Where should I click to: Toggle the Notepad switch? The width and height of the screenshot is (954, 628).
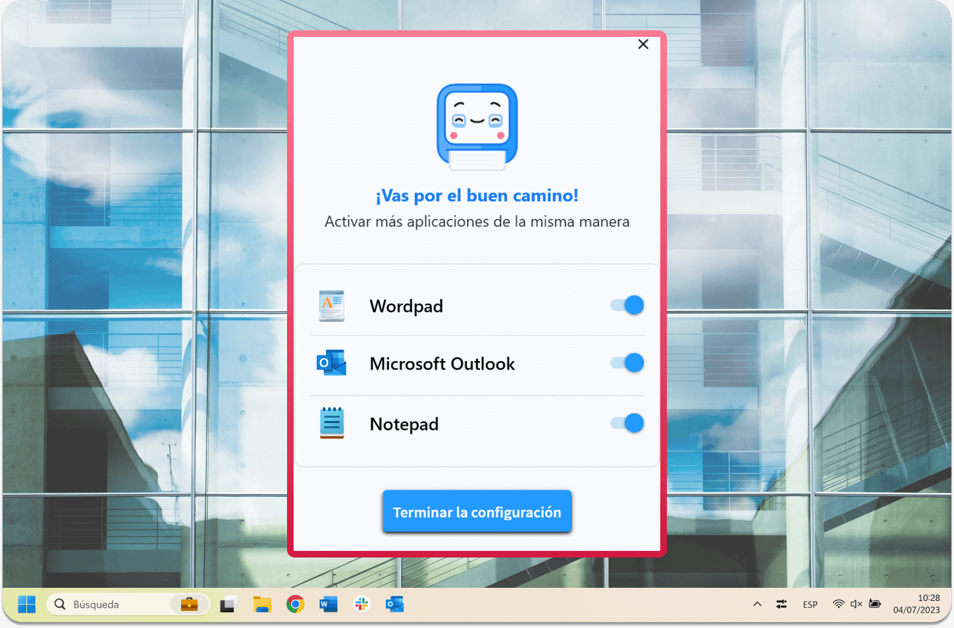627,423
